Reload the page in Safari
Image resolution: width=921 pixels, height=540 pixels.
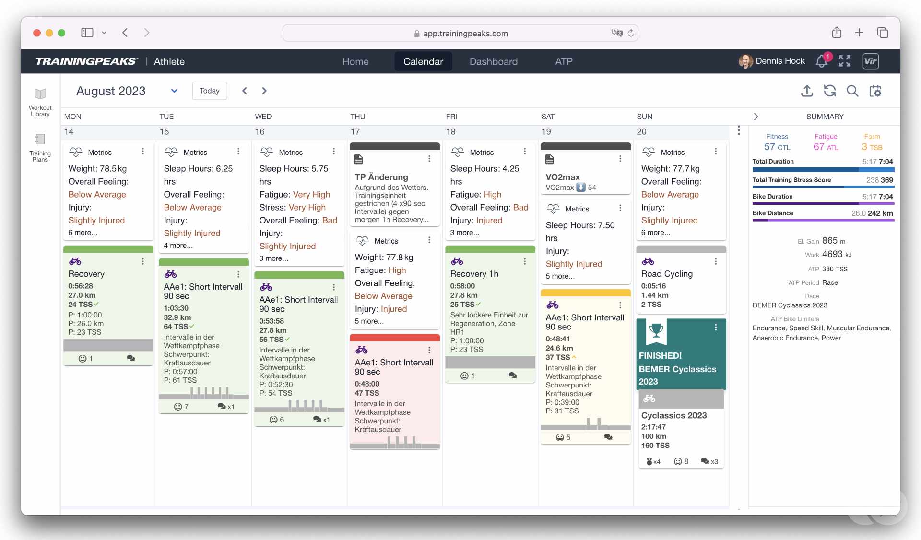(x=631, y=33)
